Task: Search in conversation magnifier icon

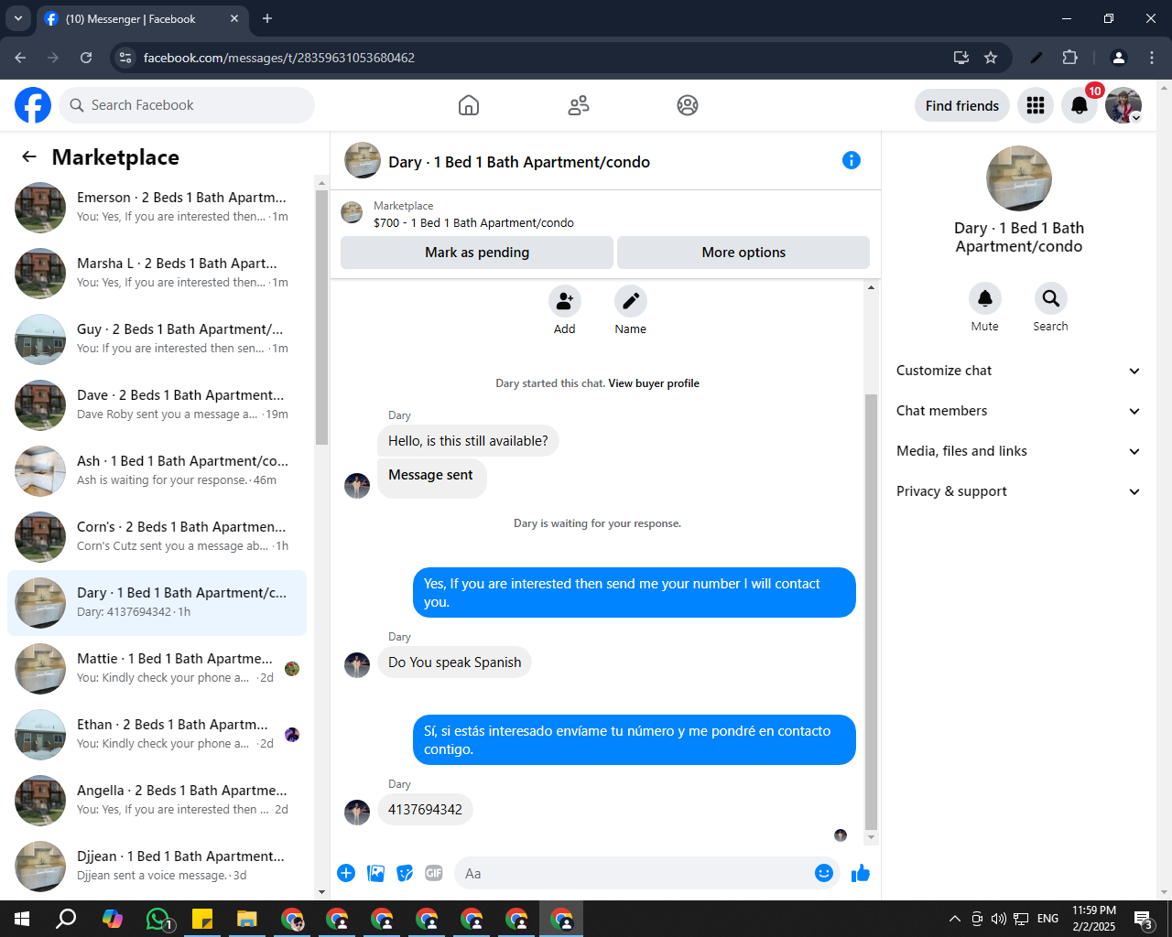Action: pos(1051,298)
